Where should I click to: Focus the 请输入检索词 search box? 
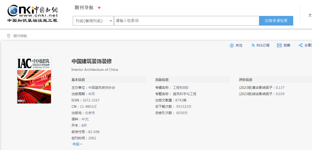tap(186, 21)
